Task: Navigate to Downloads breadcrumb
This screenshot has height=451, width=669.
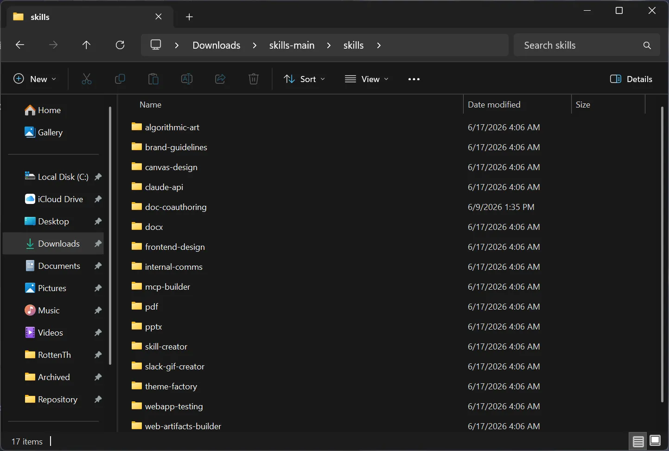Action: click(x=217, y=45)
